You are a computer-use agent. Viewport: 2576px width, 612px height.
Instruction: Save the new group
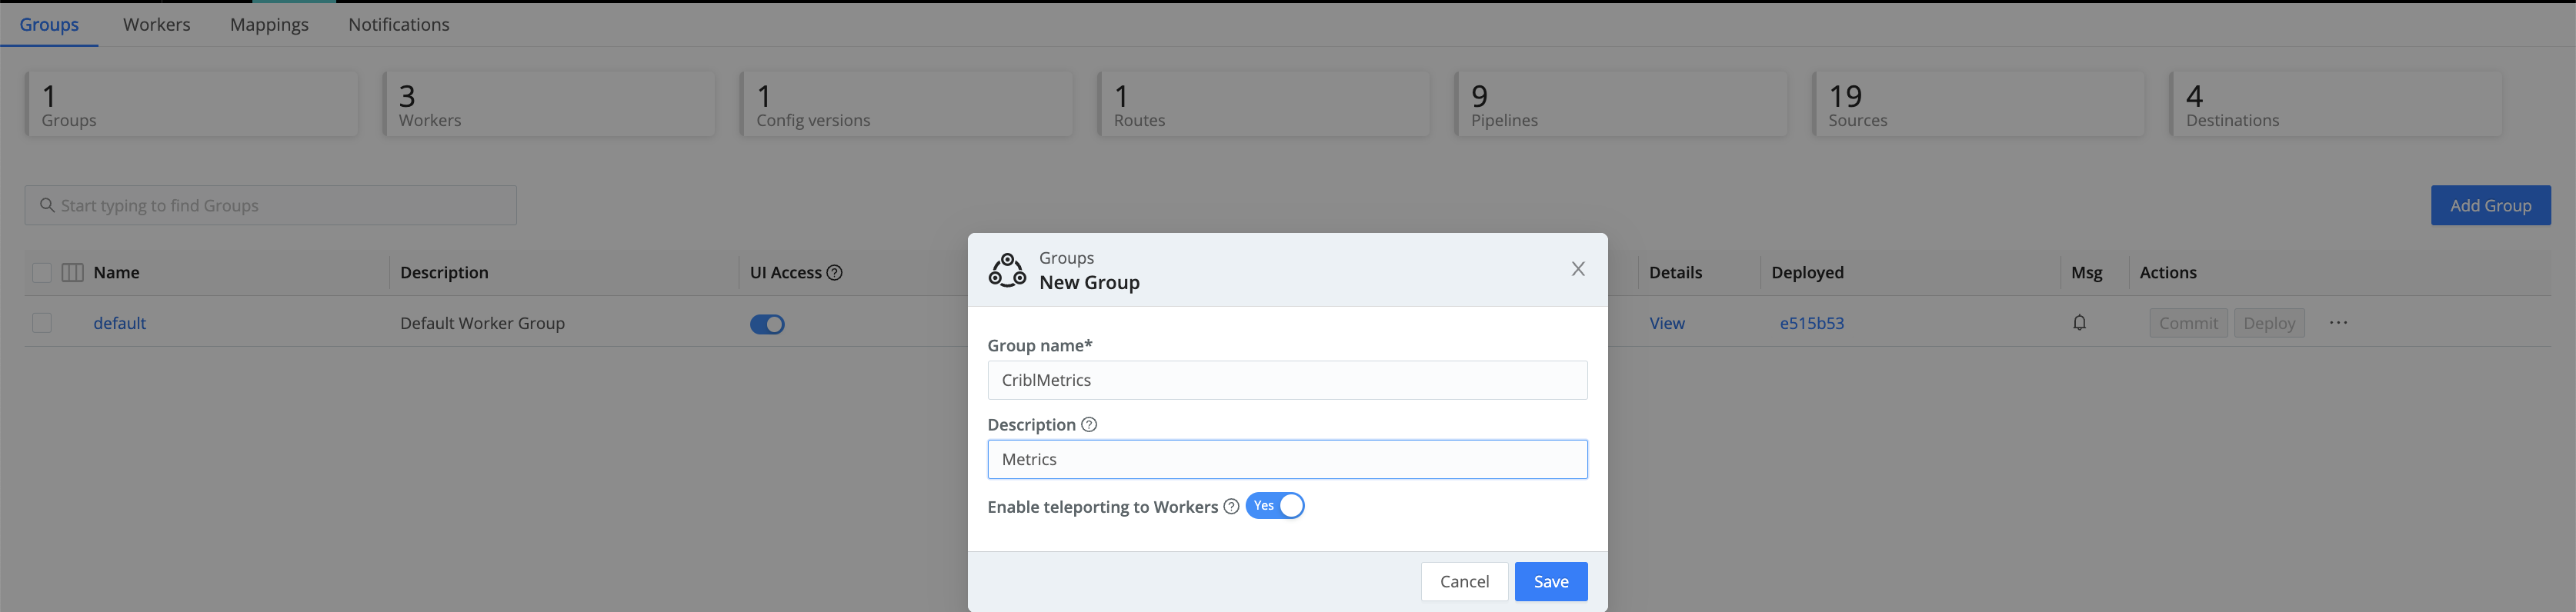coord(1551,582)
